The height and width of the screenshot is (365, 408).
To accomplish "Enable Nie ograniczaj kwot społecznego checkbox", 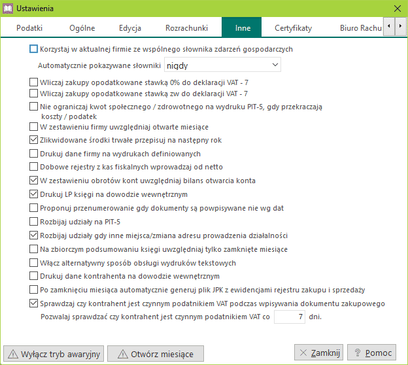I will click(x=33, y=107).
